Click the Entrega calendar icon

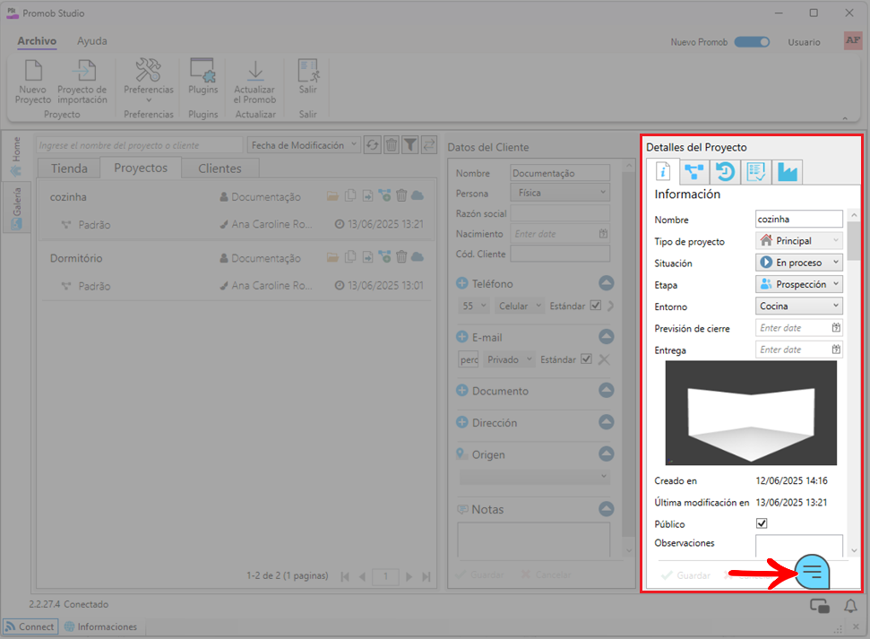pos(836,350)
